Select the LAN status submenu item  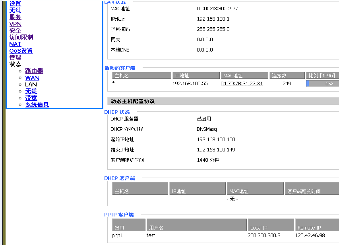(x=31, y=84)
